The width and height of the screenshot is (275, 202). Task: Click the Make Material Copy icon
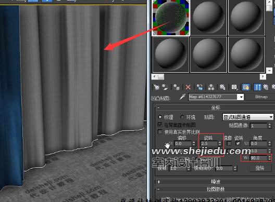(x=199, y=87)
